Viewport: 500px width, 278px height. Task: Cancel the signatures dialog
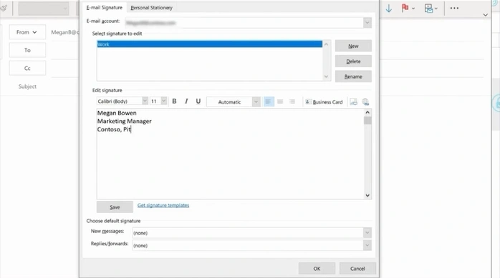tap(357, 269)
